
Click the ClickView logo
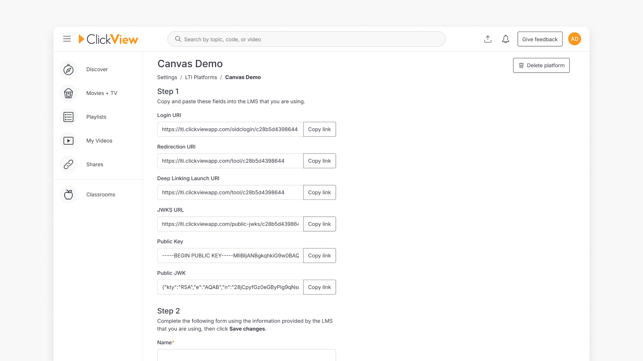[108, 39]
